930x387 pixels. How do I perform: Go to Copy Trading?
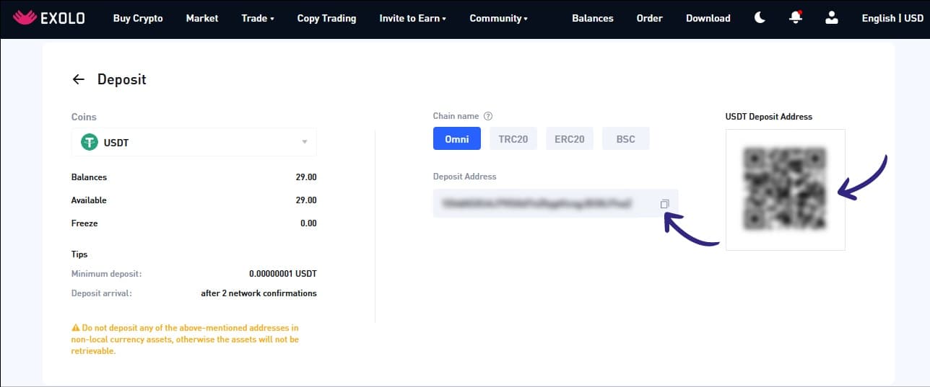tap(326, 18)
